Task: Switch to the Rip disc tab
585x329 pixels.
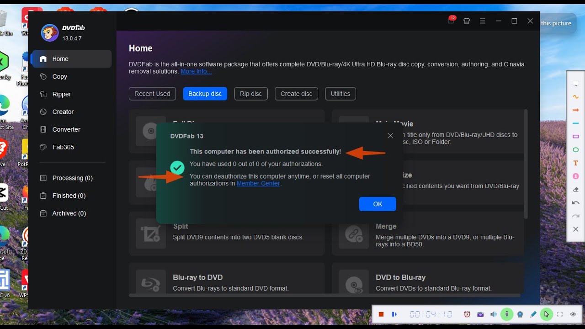Action: click(251, 94)
